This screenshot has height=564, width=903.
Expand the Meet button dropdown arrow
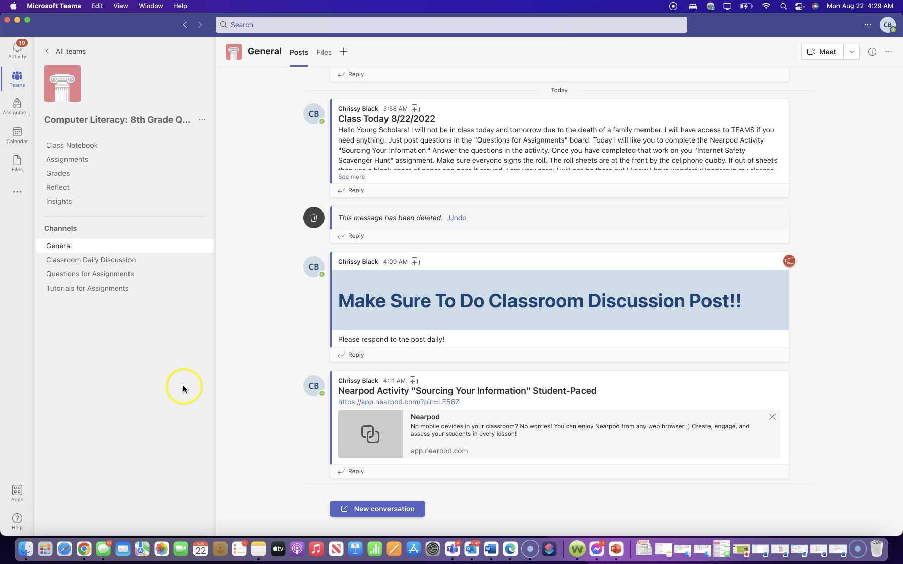point(851,52)
